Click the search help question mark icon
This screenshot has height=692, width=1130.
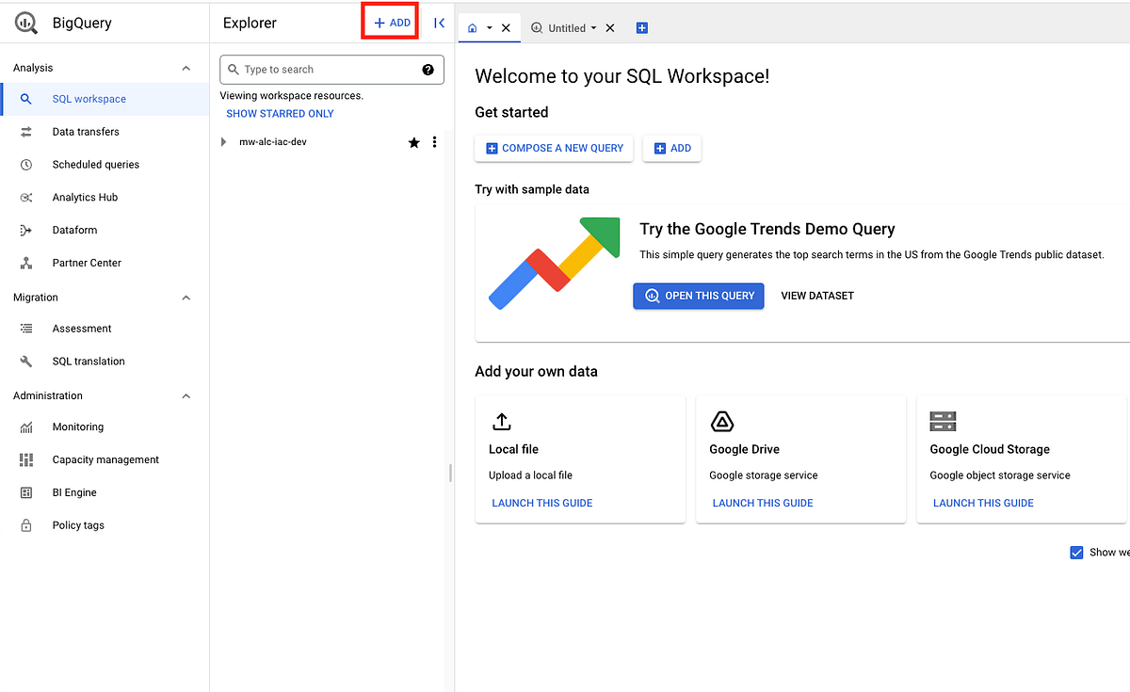[428, 69]
